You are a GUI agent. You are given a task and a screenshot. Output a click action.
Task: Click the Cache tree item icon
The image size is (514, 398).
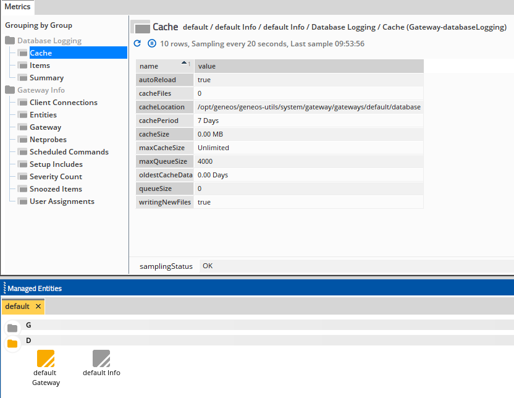click(23, 53)
